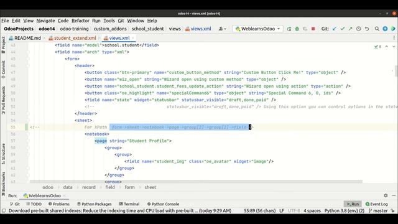398x224 pixels.
Task: Change line separator LF setting
Action: point(282,211)
